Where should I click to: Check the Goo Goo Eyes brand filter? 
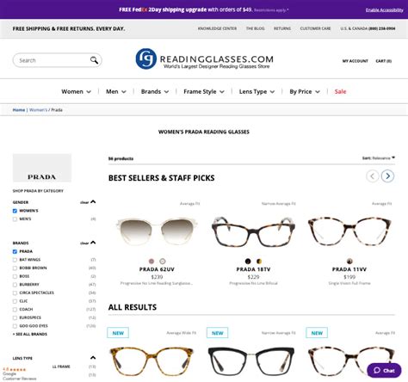tap(15, 326)
